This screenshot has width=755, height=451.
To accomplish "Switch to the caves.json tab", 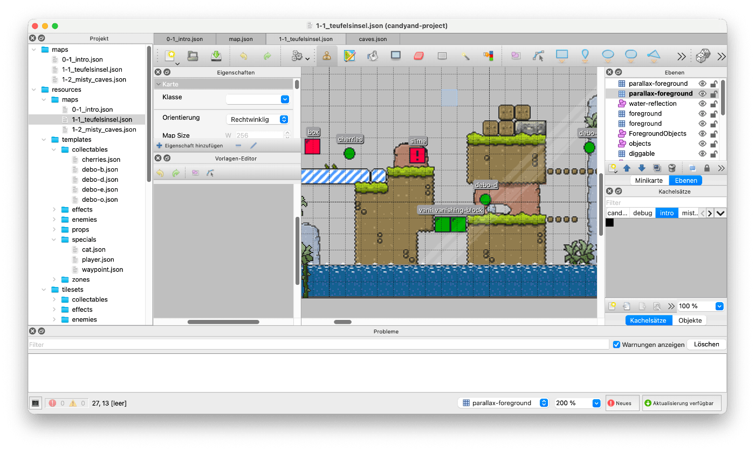I will pyautogui.click(x=373, y=39).
